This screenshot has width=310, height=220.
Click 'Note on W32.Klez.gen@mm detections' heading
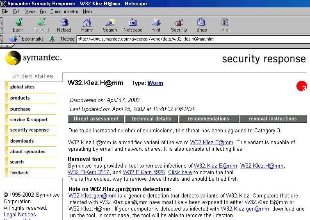120,189
